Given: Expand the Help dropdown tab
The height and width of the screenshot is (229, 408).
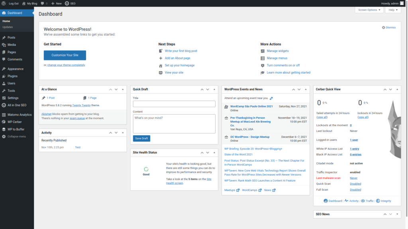Looking at the screenshot, I should tap(393, 10).
